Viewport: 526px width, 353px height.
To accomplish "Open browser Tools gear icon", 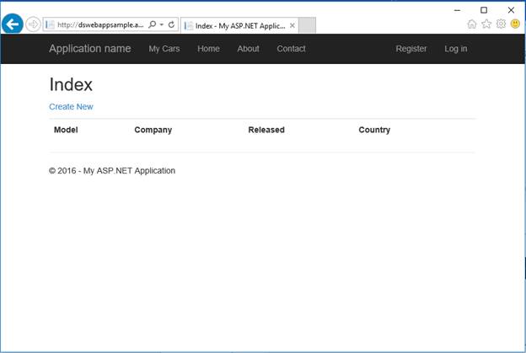I will 501,24.
